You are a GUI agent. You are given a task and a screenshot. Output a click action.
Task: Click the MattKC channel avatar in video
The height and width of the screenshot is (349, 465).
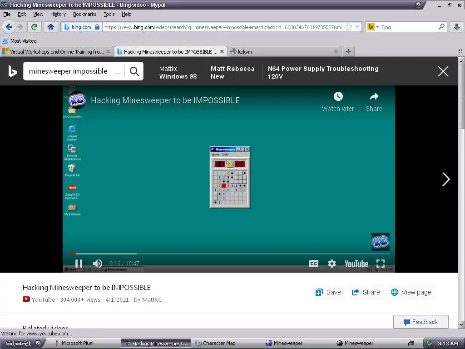(x=77, y=100)
